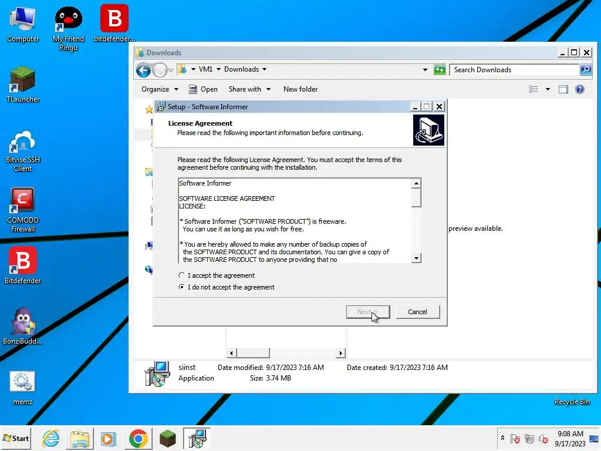Open the views dropdown arrow
Viewport: 601px width, 451px height.
pos(548,89)
